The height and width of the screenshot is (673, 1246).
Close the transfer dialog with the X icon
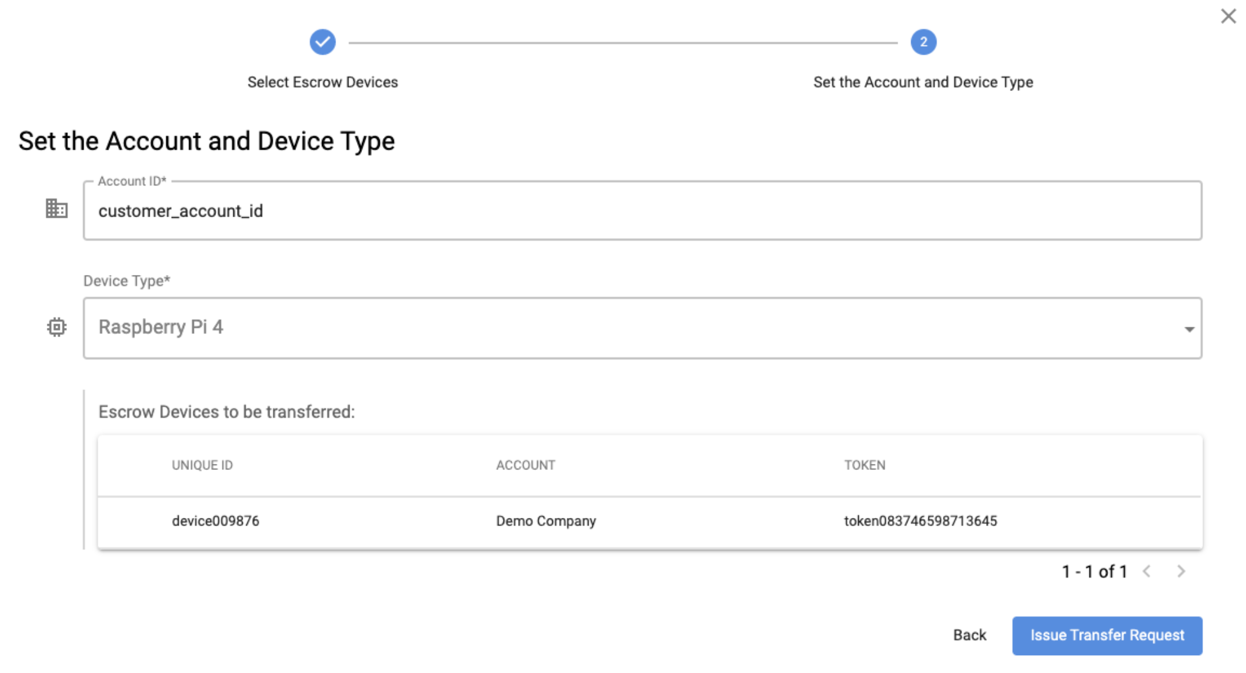pos(1228,16)
